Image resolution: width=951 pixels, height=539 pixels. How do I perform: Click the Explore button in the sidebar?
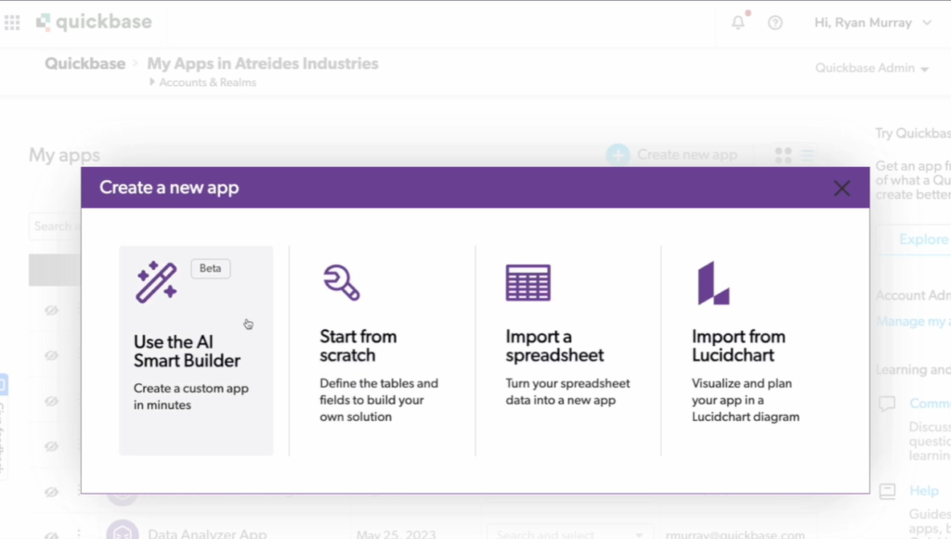tap(922, 239)
